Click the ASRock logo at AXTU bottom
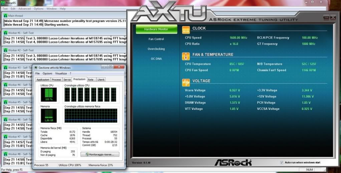Viewport: 341px width, 173px height. pos(233,162)
